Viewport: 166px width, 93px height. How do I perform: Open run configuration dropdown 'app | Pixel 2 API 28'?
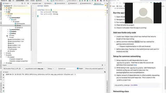[x=57, y=1]
